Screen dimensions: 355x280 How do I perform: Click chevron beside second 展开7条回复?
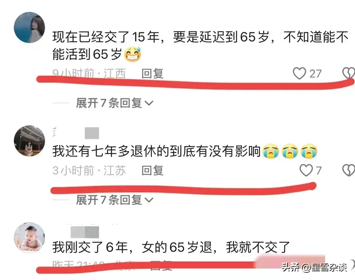[x=149, y=200]
